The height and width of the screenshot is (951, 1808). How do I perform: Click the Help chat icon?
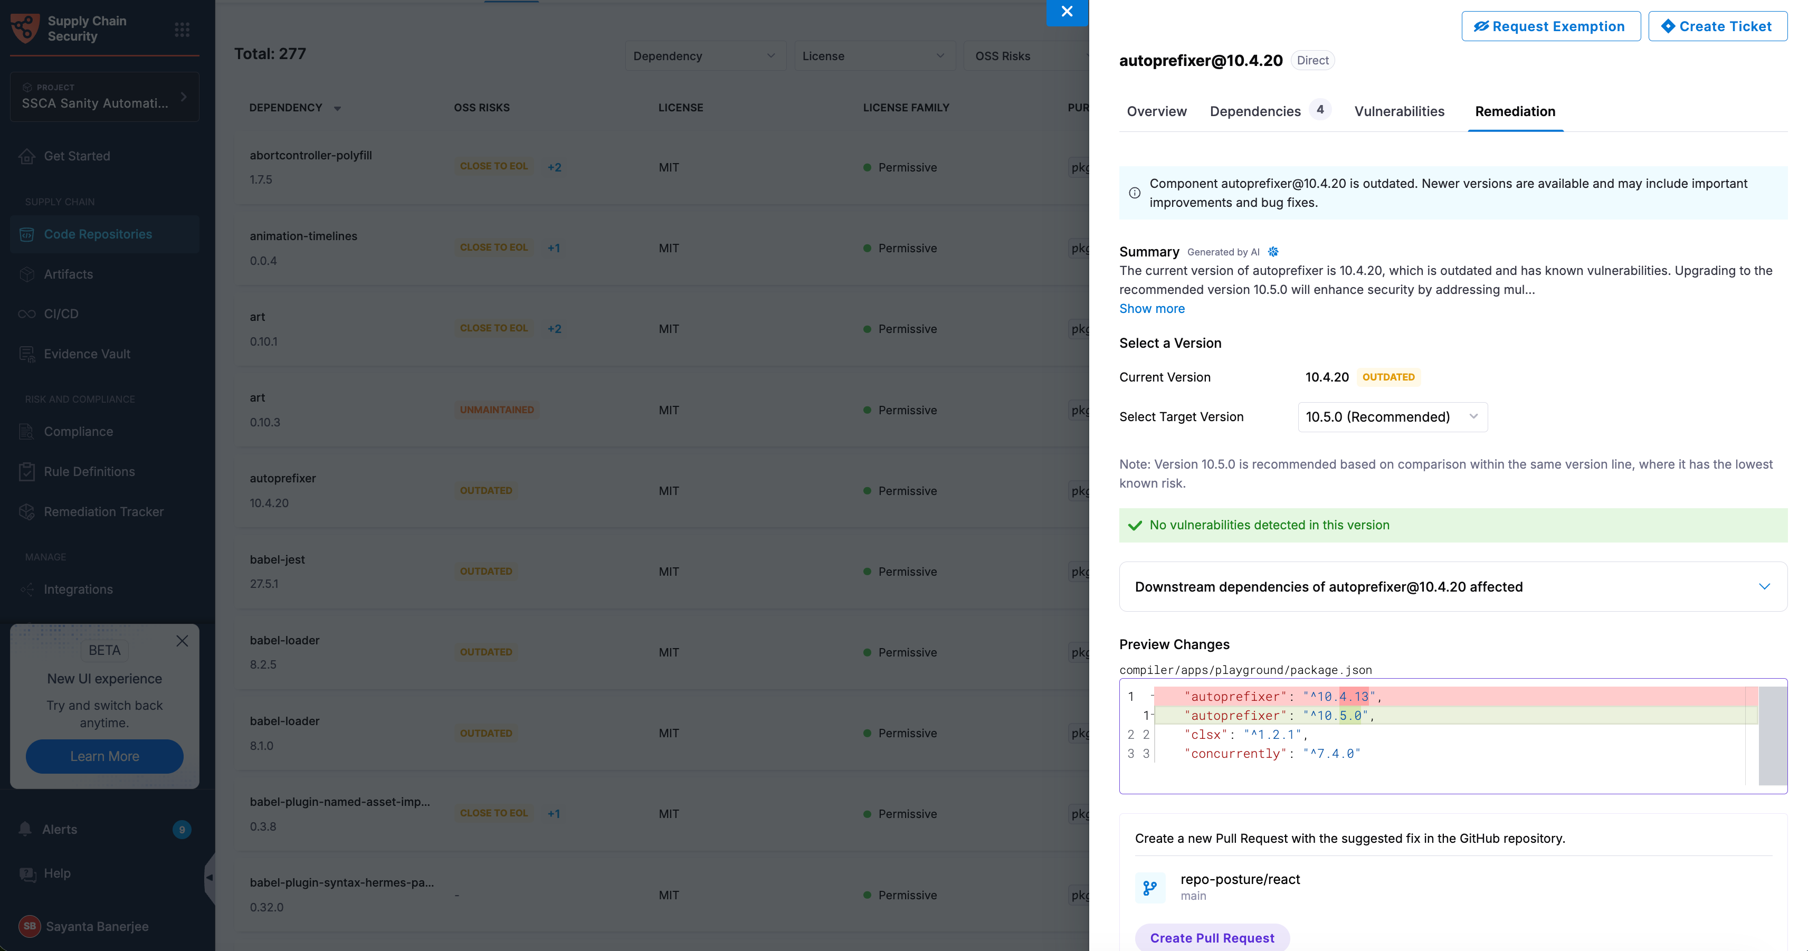pyautogui.click(x=27, y=874)
